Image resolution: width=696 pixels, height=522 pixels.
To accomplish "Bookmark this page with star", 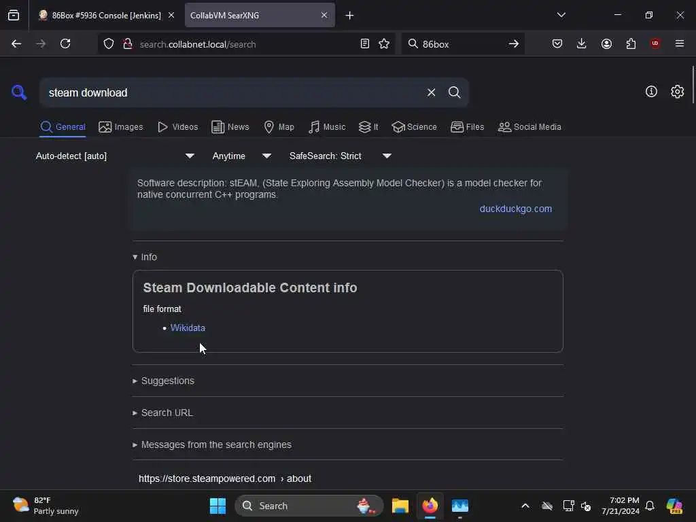I will (384, 44).
